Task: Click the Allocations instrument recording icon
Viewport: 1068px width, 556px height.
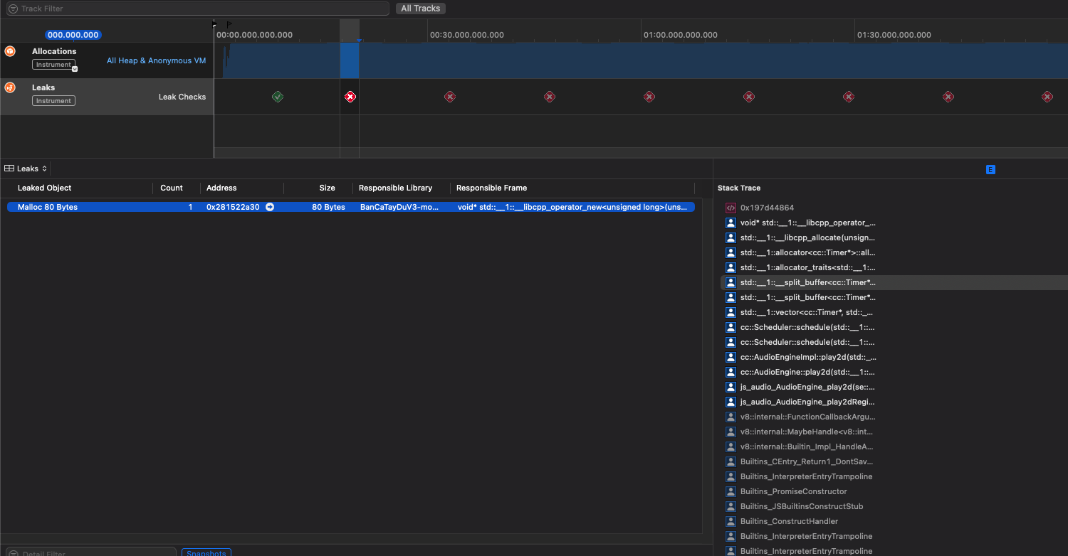Action: pos(9,50)
